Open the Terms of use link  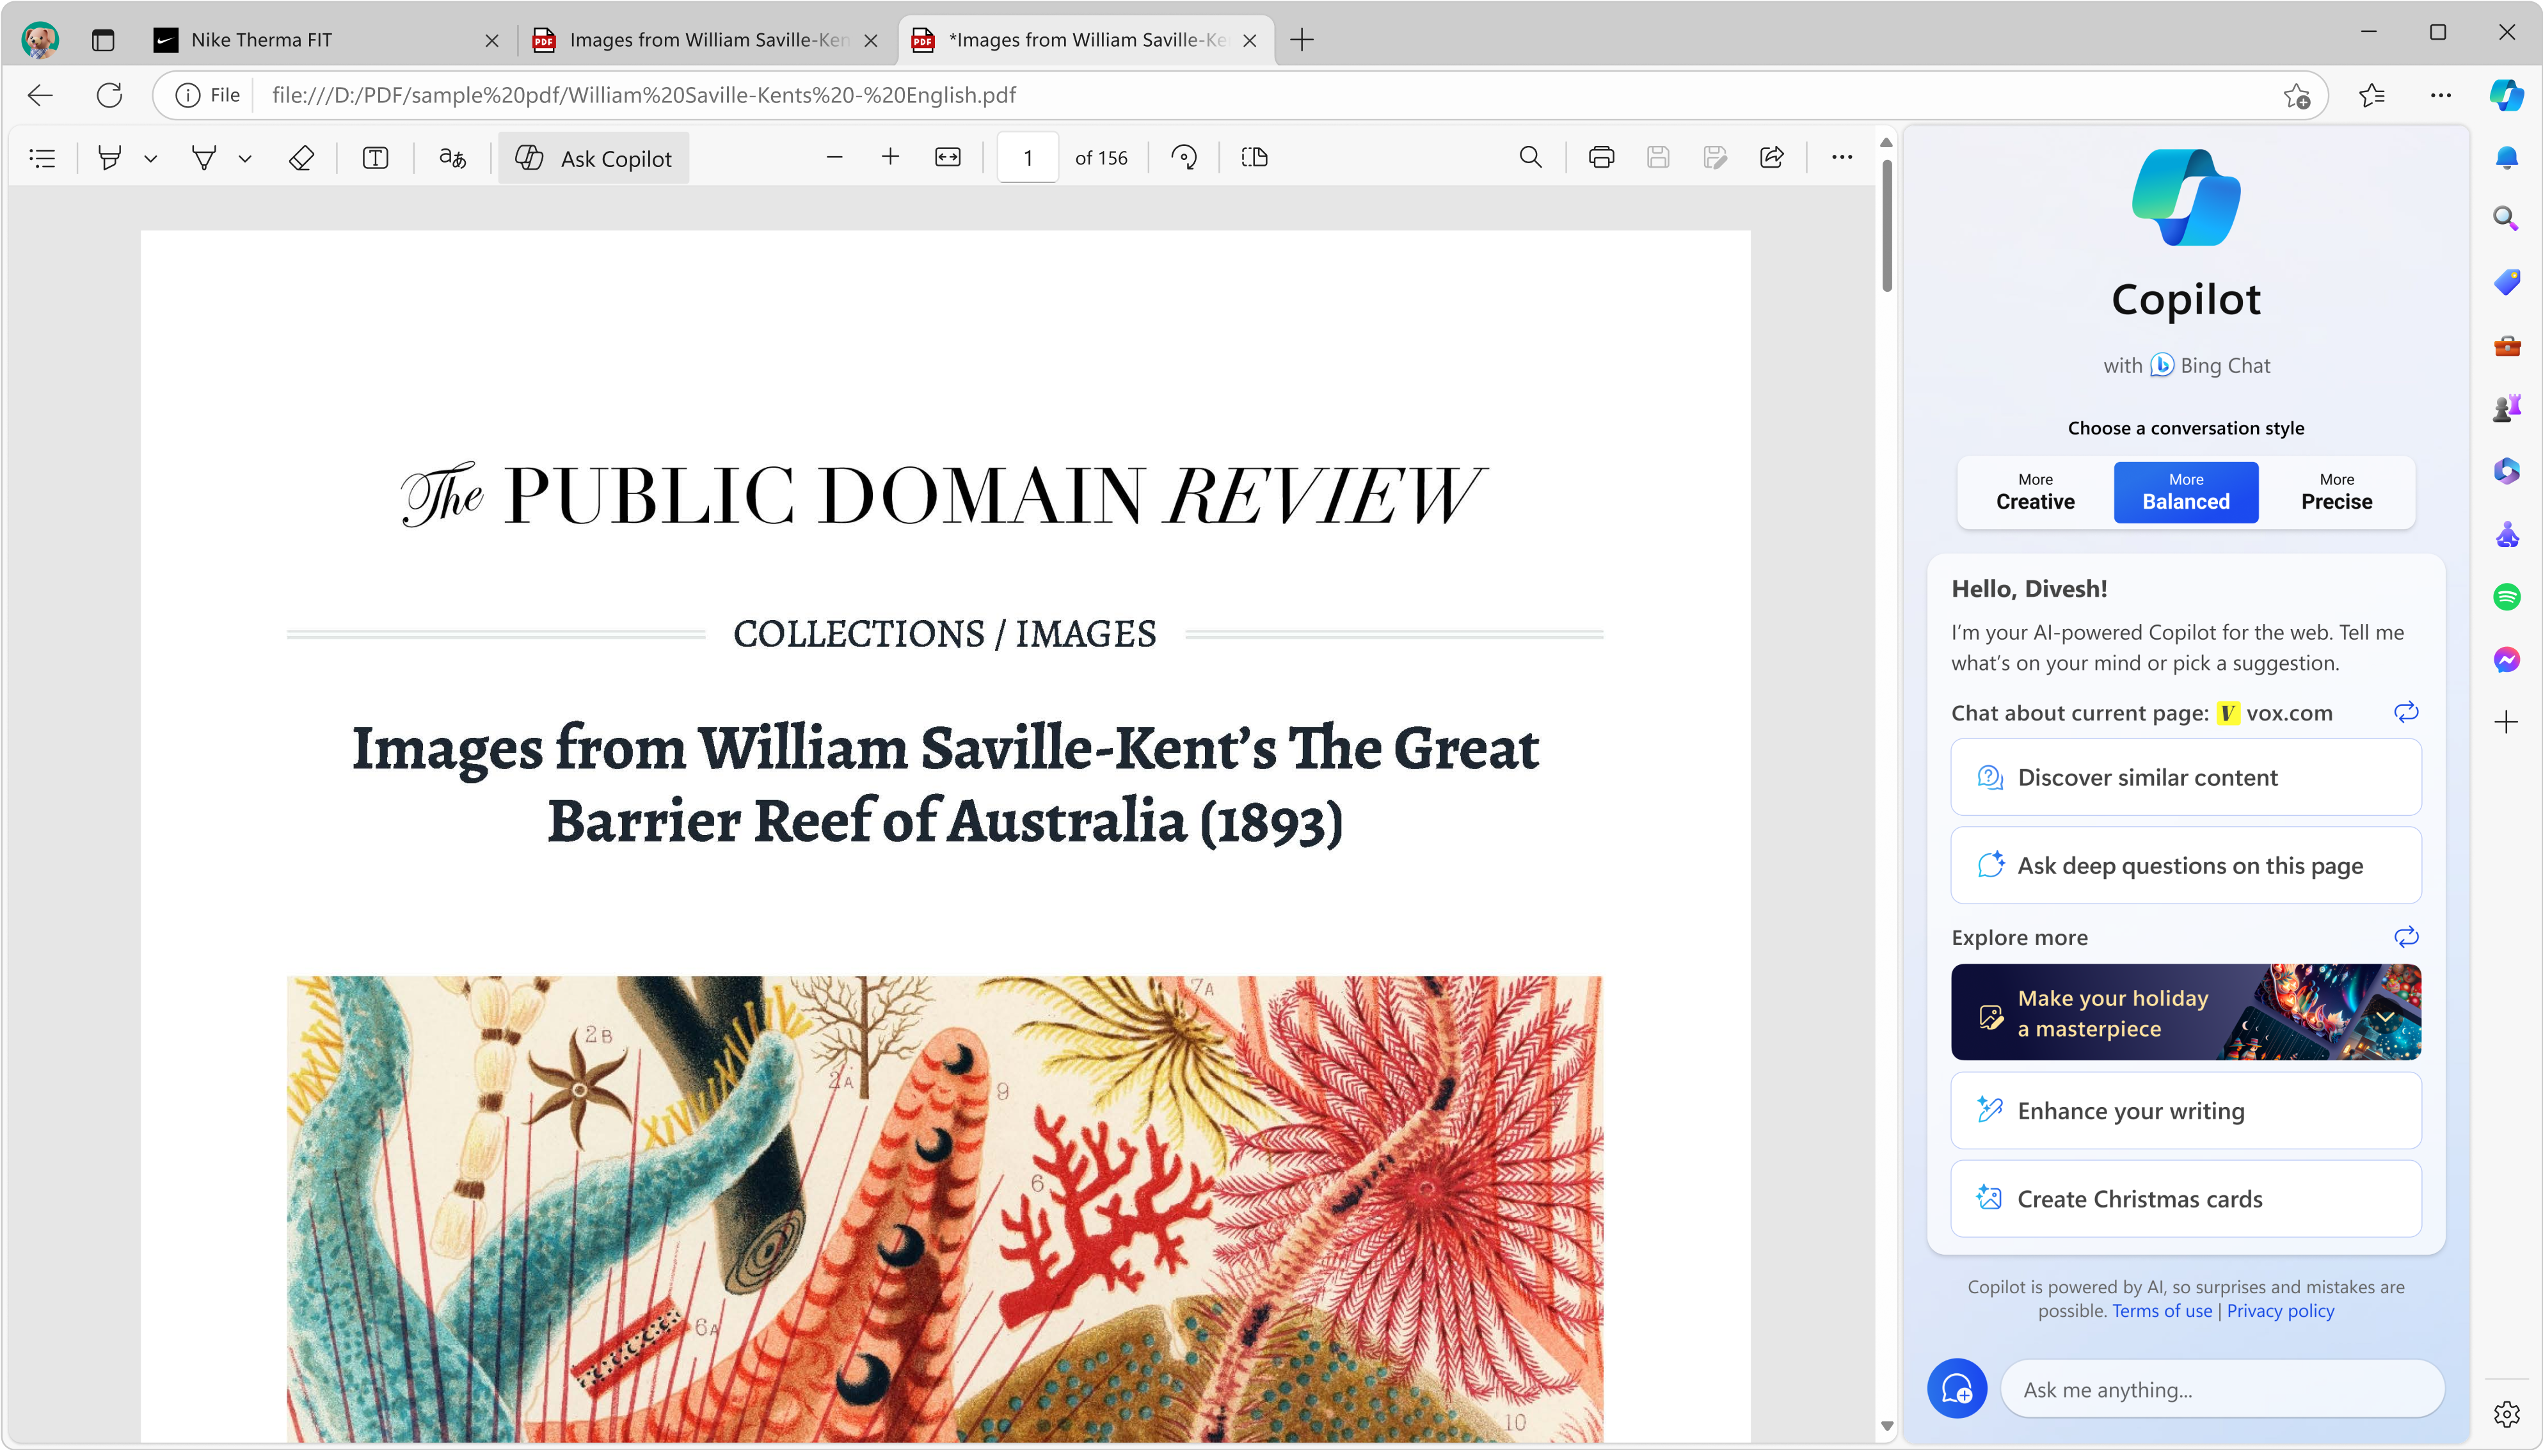tap(2162, 1311)
